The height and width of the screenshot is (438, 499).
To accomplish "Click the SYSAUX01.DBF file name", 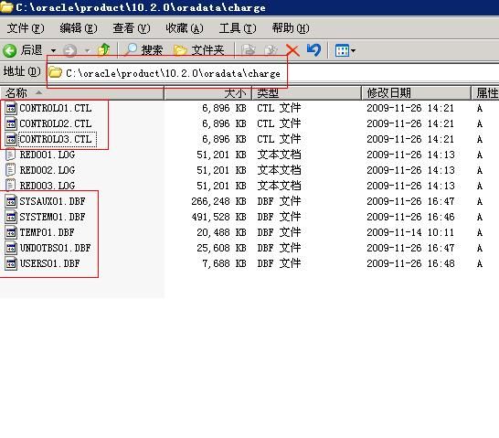I will pyautogui.click(x=52, y=201).
